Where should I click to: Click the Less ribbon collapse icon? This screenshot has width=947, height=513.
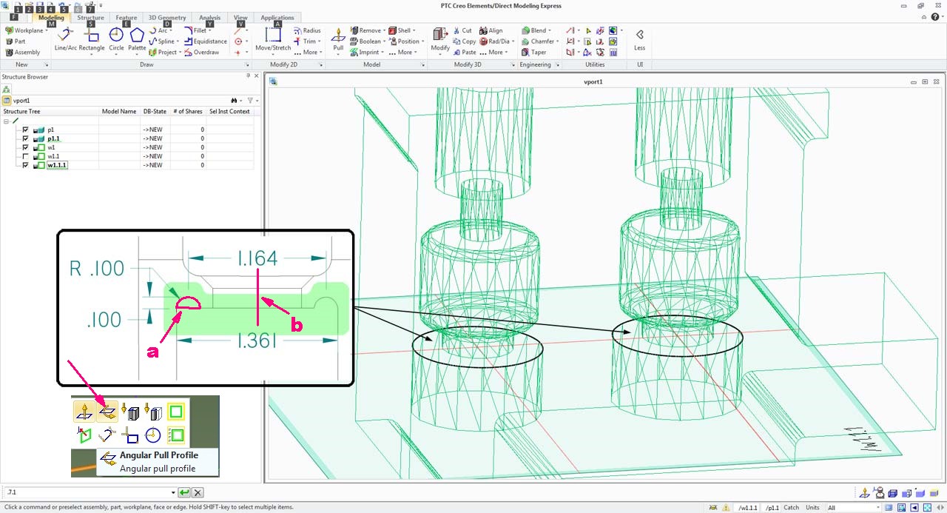tap(640, 39)
